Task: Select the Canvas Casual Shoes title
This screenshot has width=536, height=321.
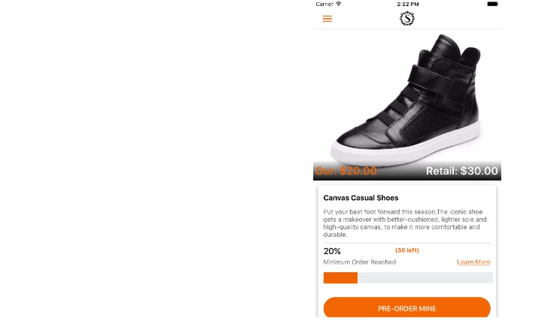Action: (x=360, y=198)
